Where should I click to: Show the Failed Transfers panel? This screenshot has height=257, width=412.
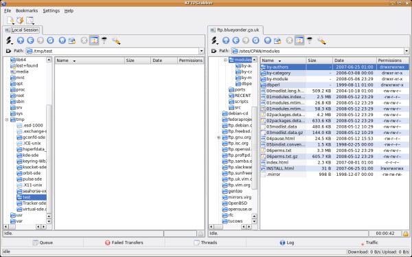click(124, 243)
